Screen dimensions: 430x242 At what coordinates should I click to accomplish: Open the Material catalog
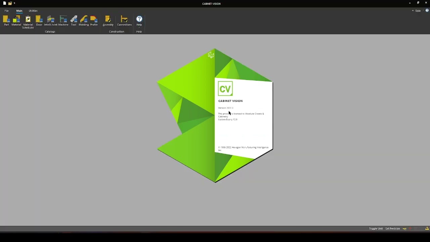coord(16,21)
